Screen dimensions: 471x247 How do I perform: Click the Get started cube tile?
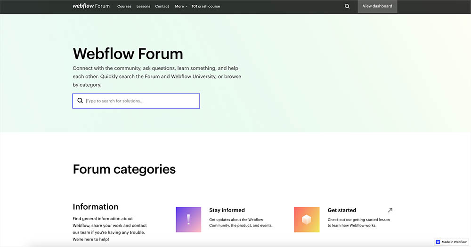coord(307,219)
